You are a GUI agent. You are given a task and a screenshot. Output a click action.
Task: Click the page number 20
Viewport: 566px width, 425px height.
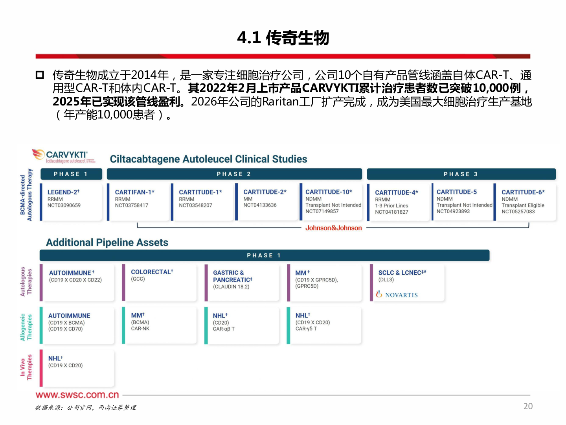(x=528, y=406)
